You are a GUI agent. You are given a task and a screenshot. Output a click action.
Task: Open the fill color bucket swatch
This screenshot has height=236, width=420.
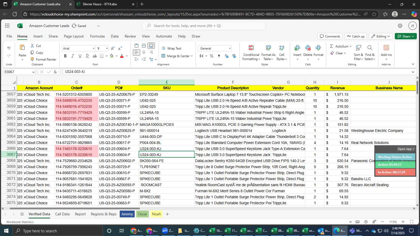click(112, 56)
